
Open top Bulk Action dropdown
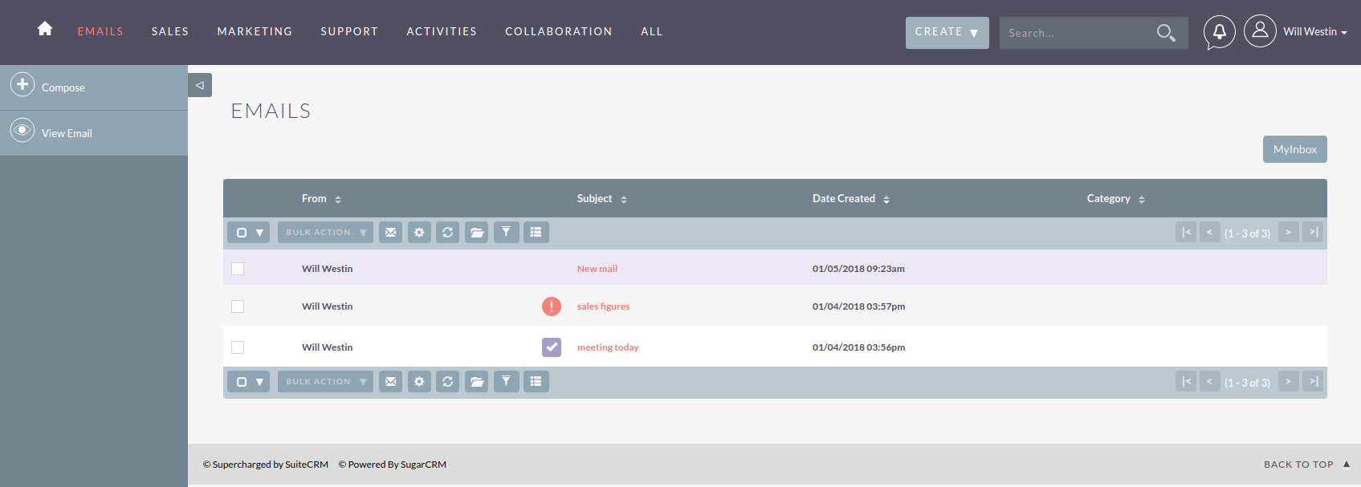coord(325,233)
